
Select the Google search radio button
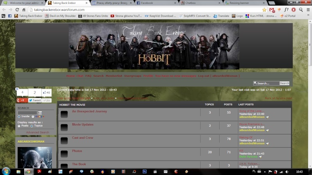33,117
